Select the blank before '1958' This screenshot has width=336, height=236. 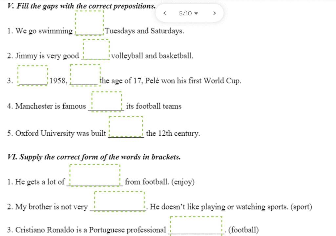[32, 76]
